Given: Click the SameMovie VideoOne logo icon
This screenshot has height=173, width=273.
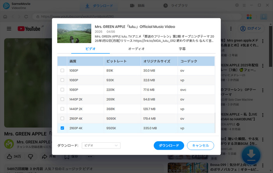Looking at the screenshot, I should coord(6,5).
